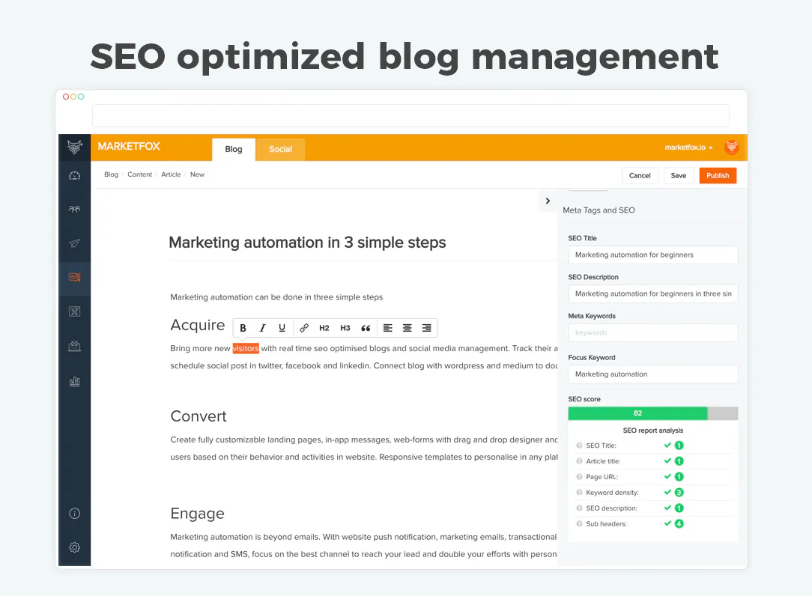This screenshot has height=596, width=812.
Task: Click the Convert heading
Action: tap(199, 416)
